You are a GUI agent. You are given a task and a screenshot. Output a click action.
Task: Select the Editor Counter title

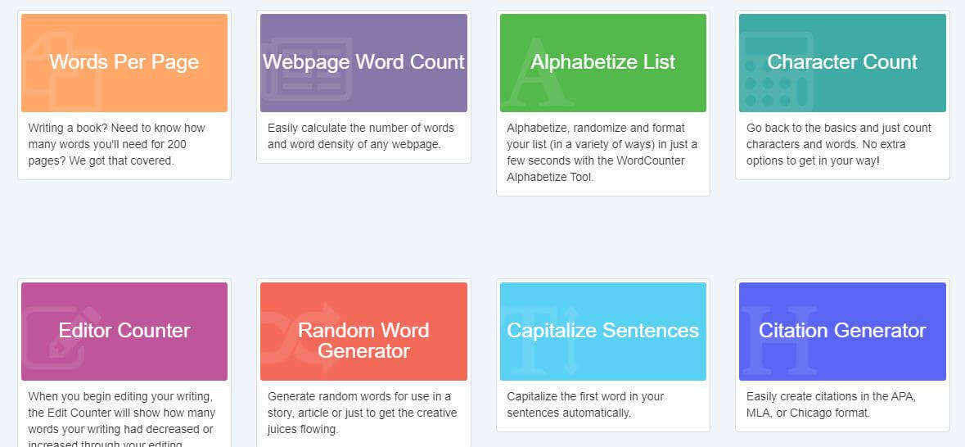point(124,331)
